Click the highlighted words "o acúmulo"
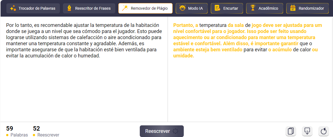Image resolution: width=333 pixels, height=137 pixels. [x=280, y=50]
